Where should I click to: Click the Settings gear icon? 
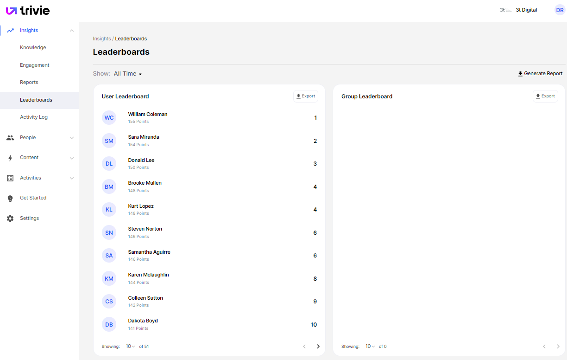pyautogui.click(x=10, y=219)
